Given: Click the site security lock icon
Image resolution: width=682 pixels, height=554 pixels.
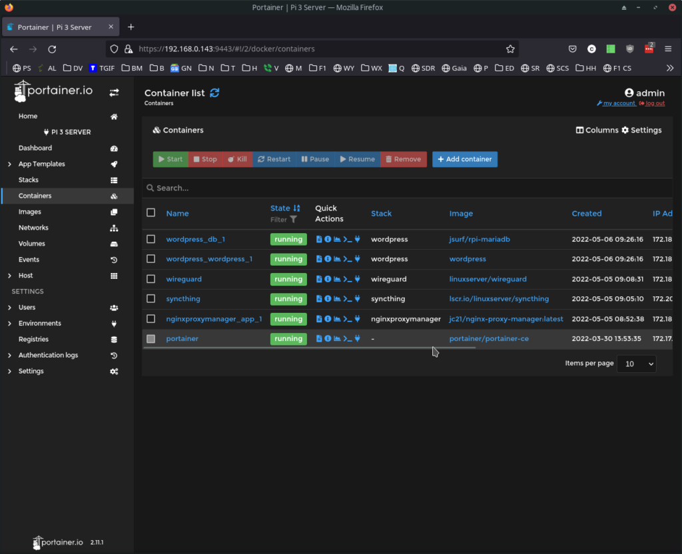Looking at the screenshot, I should (x=129, y=49).
